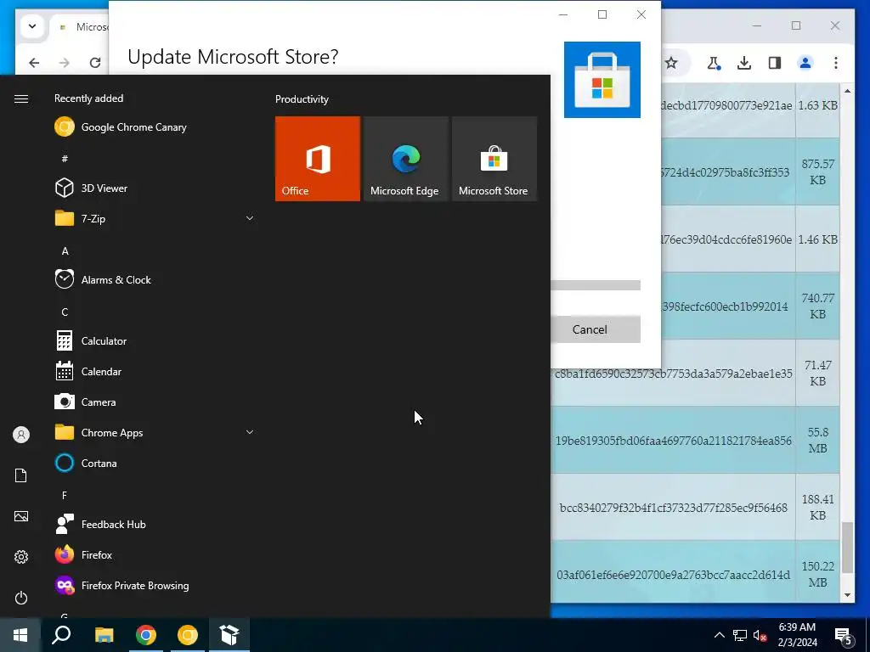Viewport: 870px width, 652px height.
Task: Expand the 7-Zip folder chevron
Action: pos(250,218)
